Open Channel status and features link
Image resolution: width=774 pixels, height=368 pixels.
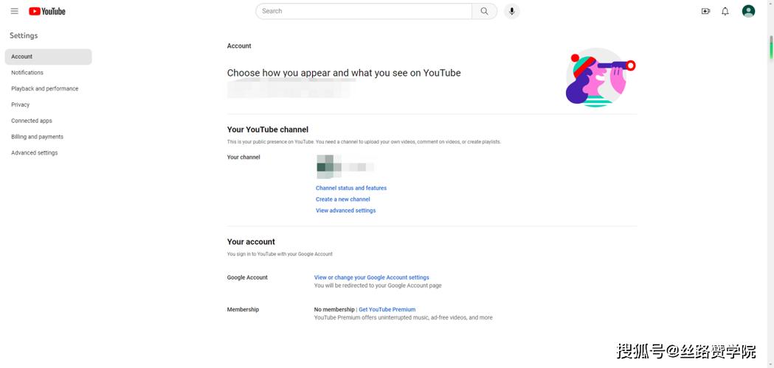pos(351,188)
